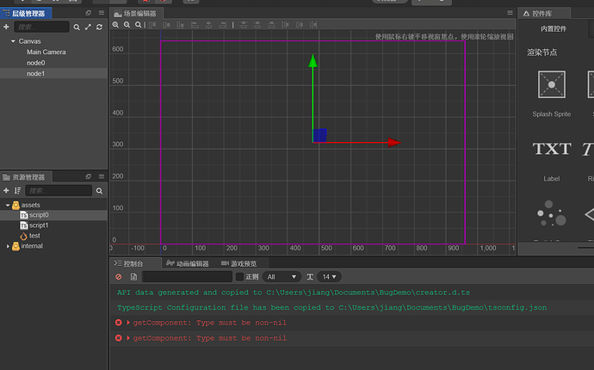Select the Canvas node
The width and height of the screenshot is (594, 370).
[x=29, y=41]
